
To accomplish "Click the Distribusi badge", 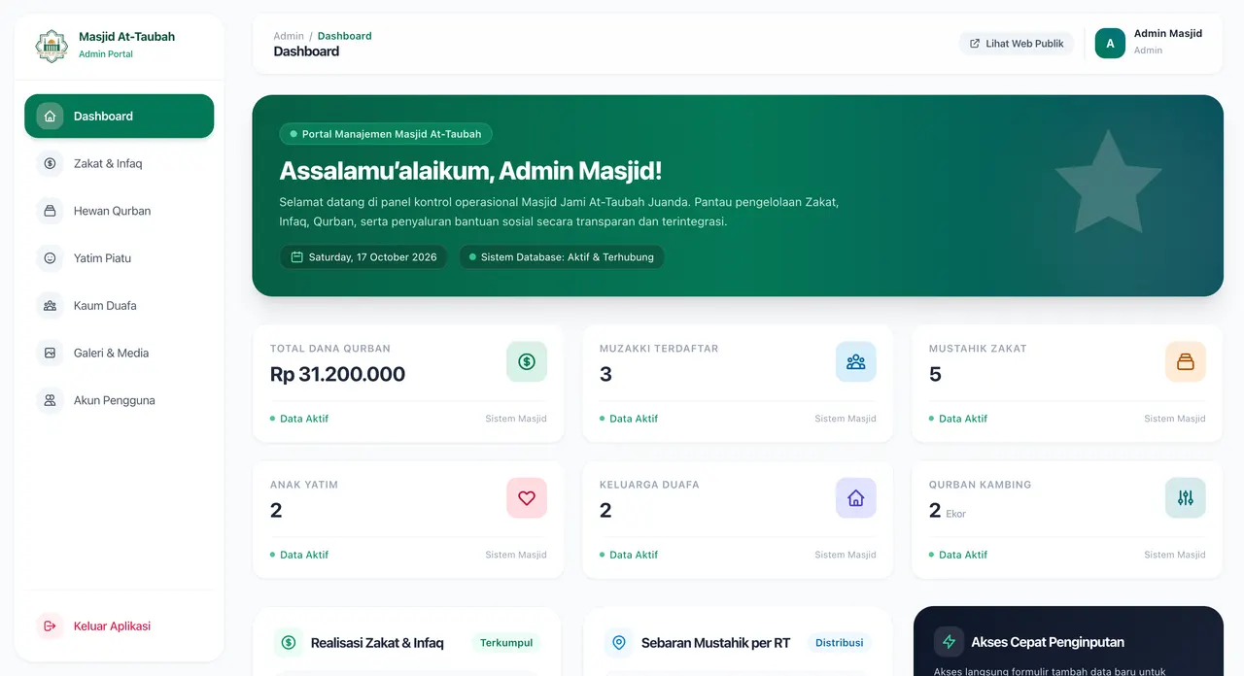I will [839, 642].
